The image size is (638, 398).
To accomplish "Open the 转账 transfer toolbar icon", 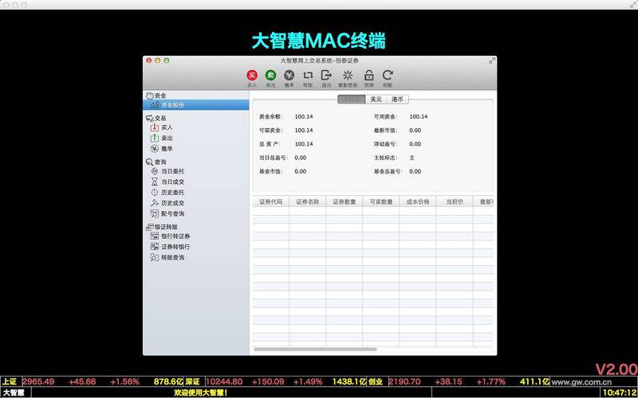I will [308, 75].
